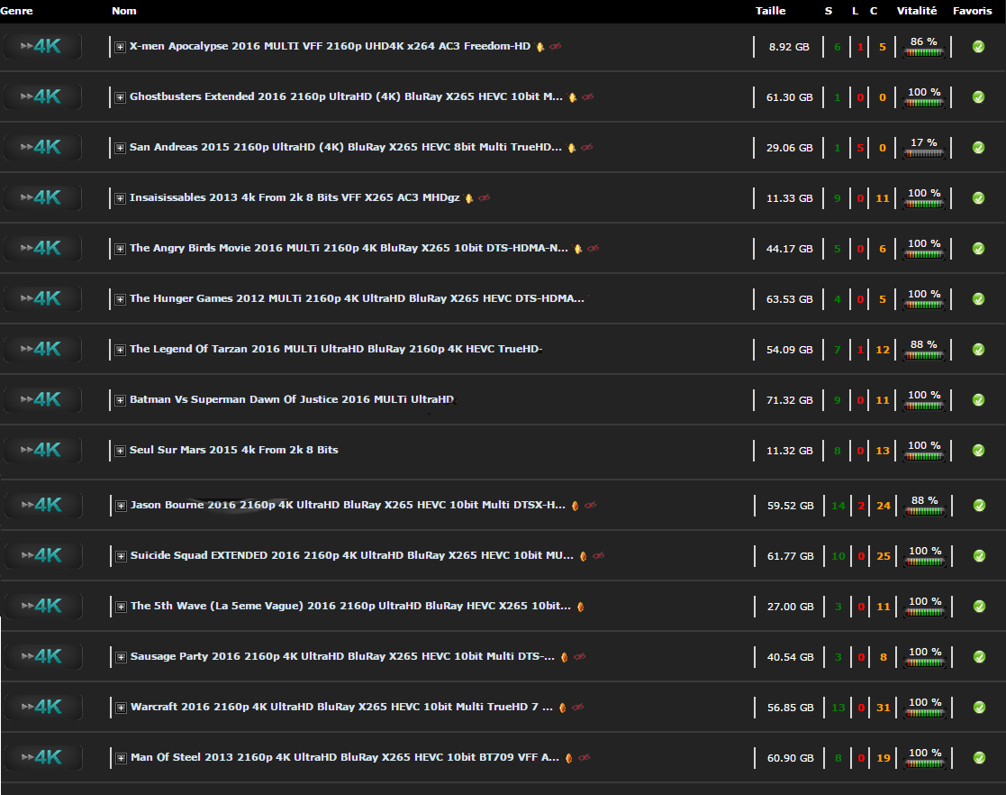1006x795 pixels.
Task: Click the 4K genre badge for Man Of Steel
Action: point(43,758)
